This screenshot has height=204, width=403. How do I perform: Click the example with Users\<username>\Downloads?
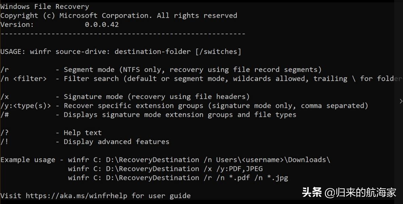click(199, 160)
